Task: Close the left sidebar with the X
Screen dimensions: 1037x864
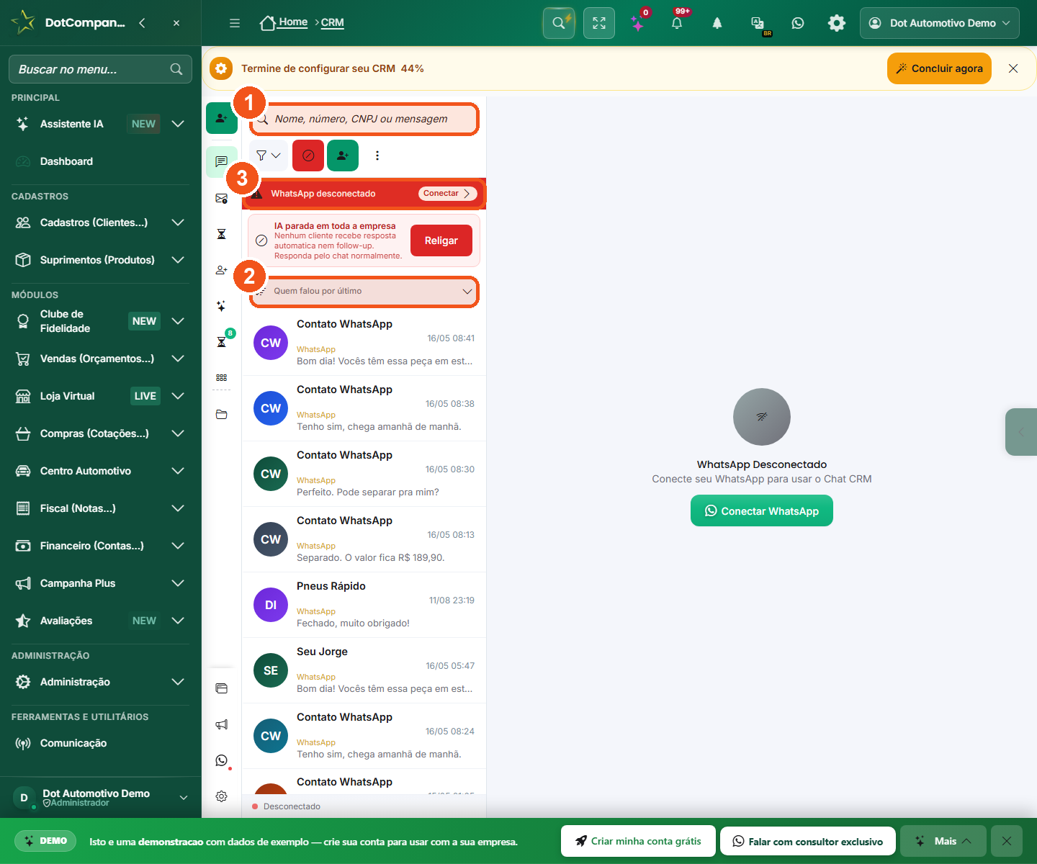Action: pos(176,23)
